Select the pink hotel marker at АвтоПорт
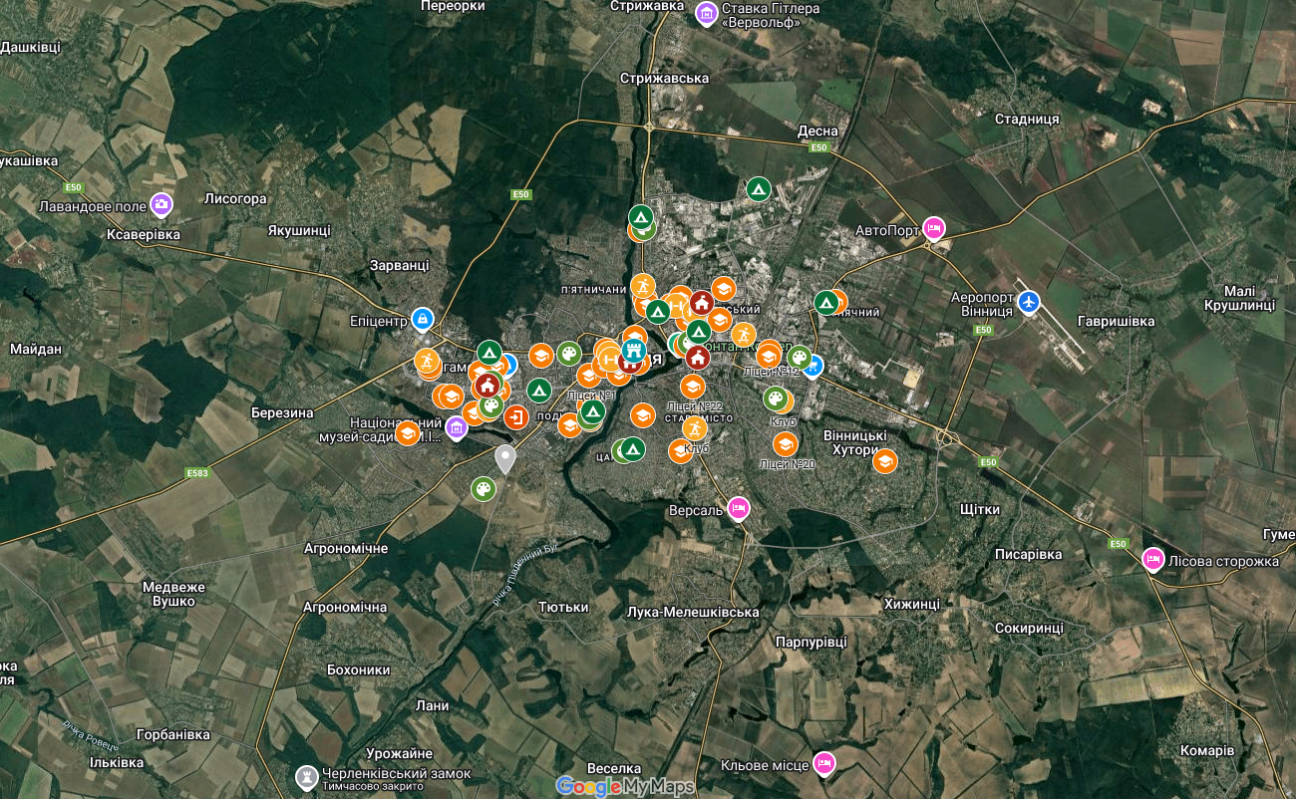 [x=933, y=228]
